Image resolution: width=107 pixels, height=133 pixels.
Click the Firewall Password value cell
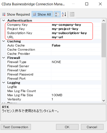76,74
